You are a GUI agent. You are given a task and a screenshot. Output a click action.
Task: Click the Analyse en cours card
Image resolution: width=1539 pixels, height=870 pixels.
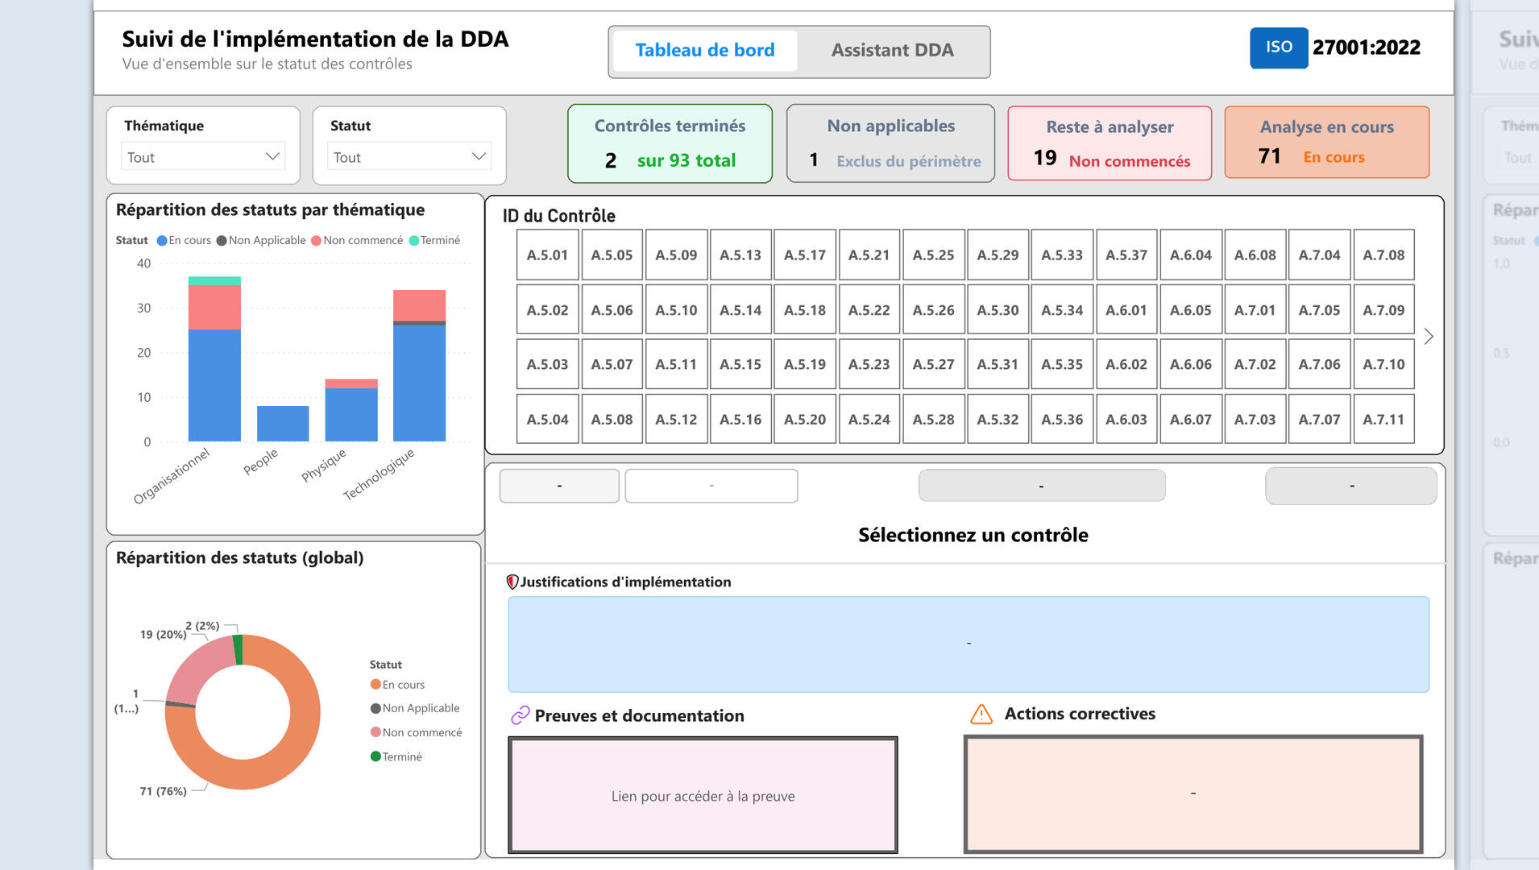coord(1327,142)
